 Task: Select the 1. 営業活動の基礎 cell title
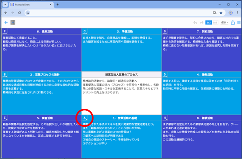[x=125, y=118]
